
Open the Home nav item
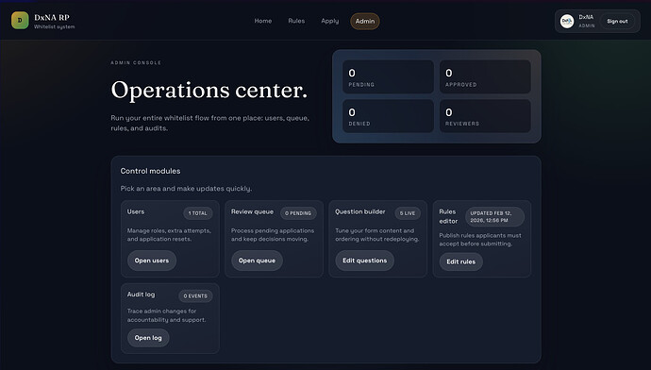(263, 21)
